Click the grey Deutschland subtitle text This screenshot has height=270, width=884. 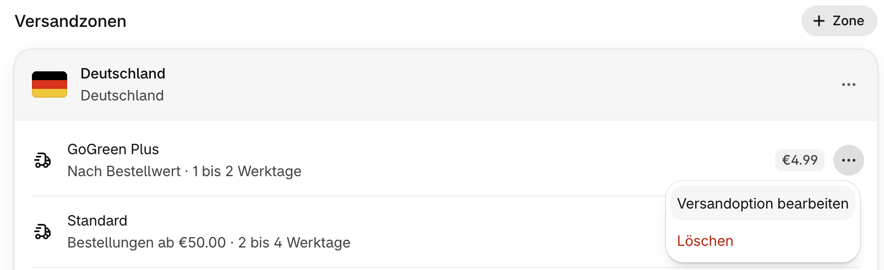[122, 95]
